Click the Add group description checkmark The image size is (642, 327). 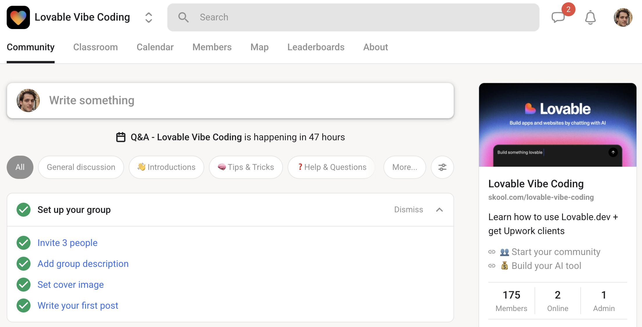tap(24, 264)
